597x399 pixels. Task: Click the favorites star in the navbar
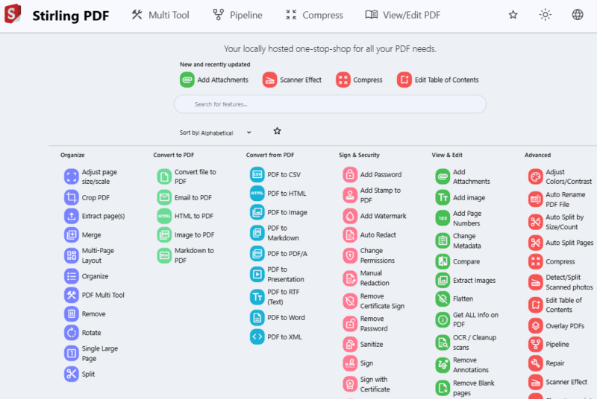click(513, 15)
